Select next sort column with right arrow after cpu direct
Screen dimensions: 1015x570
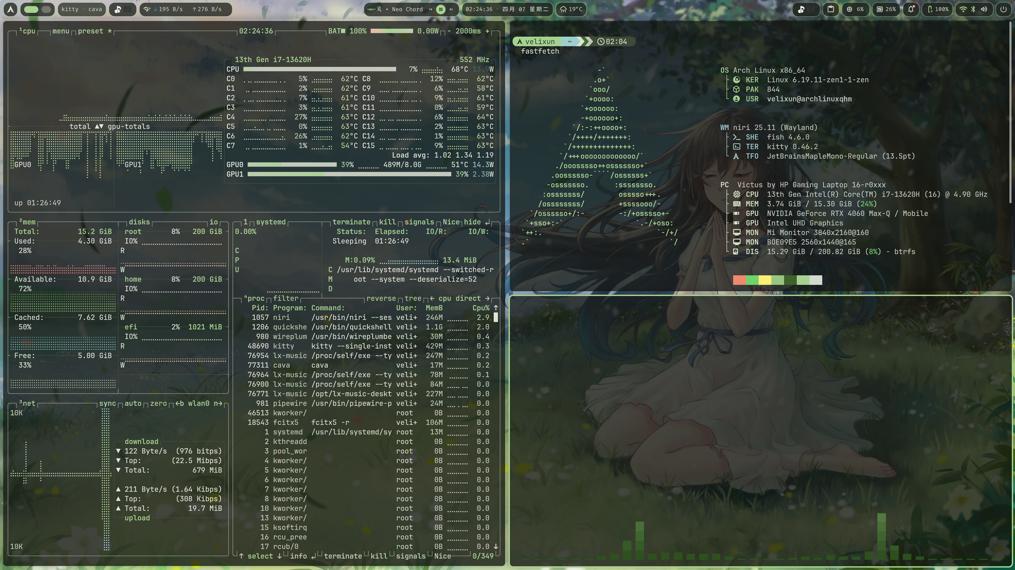487,298
